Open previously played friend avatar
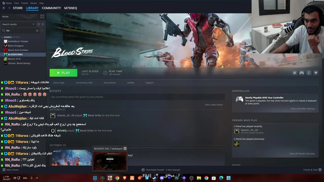 236,144
